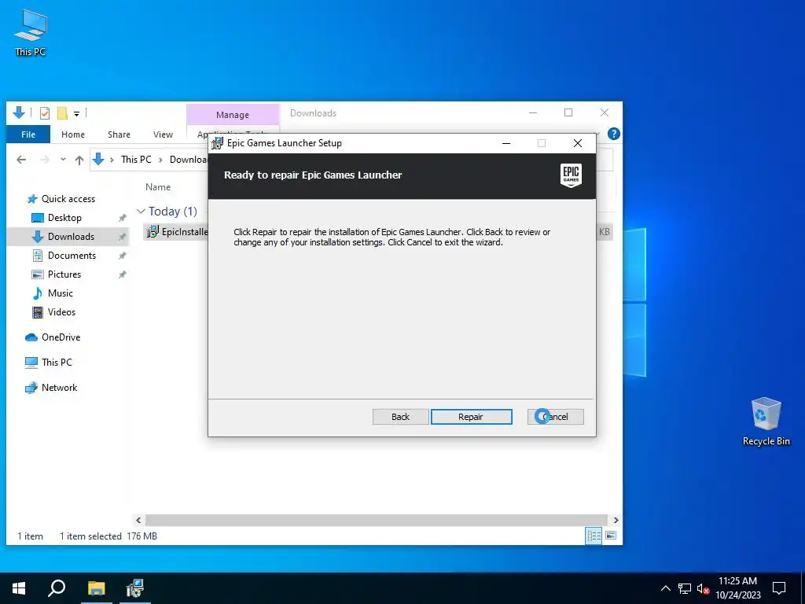Open the notification center icon
805x604 pixels.
(x=779, y=588)
